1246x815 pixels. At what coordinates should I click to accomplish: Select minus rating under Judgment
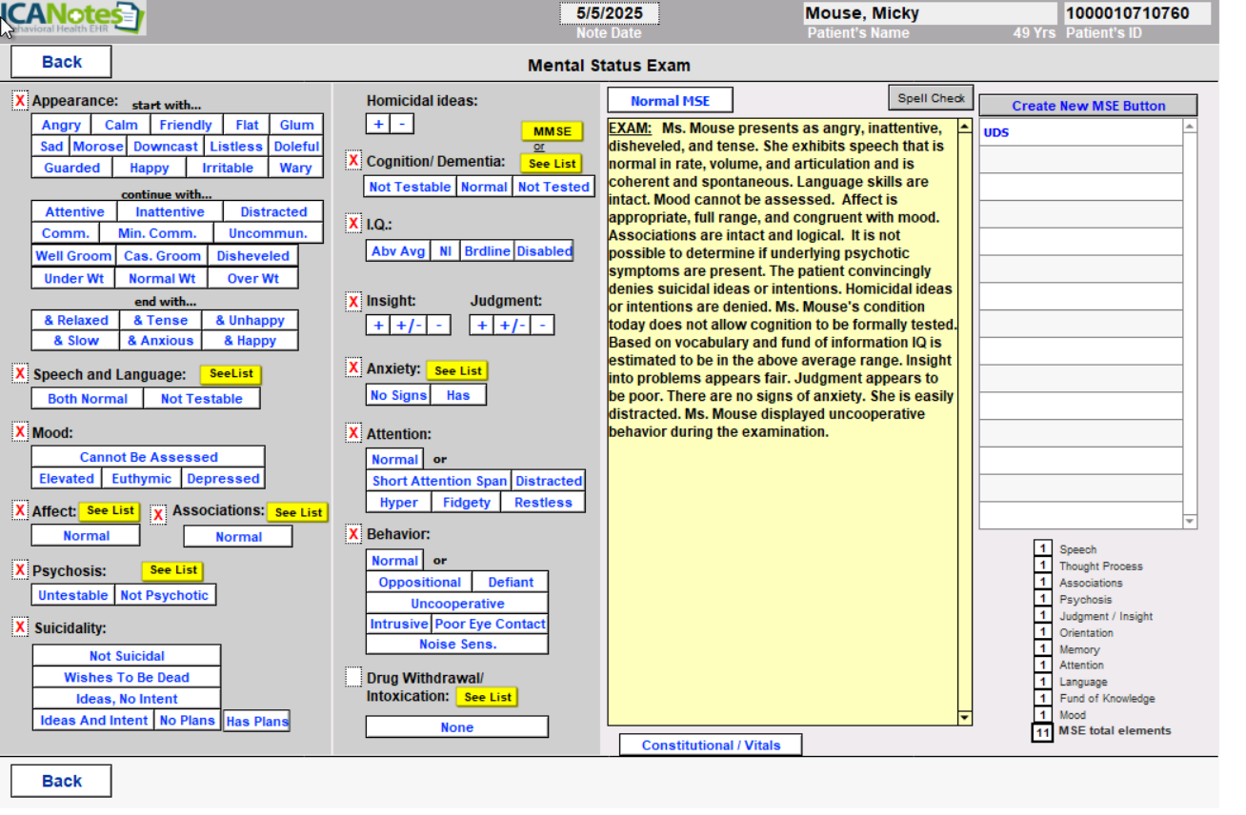542,326
